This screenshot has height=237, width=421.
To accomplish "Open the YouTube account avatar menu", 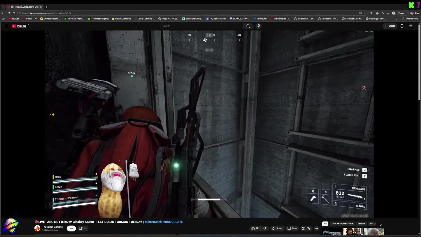I will tap(411, 26).
